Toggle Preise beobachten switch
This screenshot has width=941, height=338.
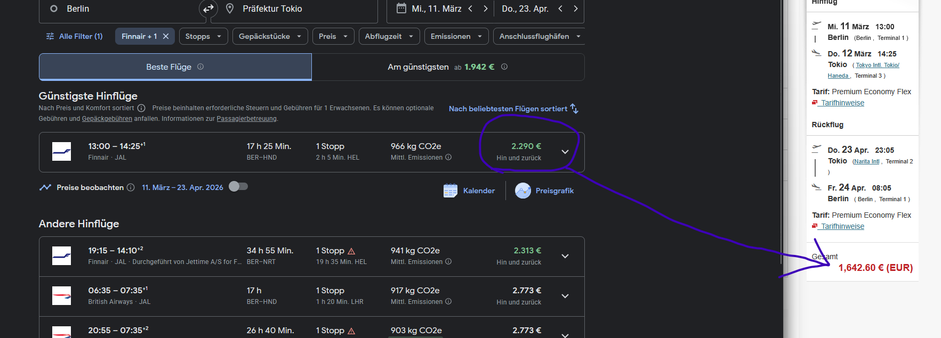pyautogui.click(x=238, y=186)
